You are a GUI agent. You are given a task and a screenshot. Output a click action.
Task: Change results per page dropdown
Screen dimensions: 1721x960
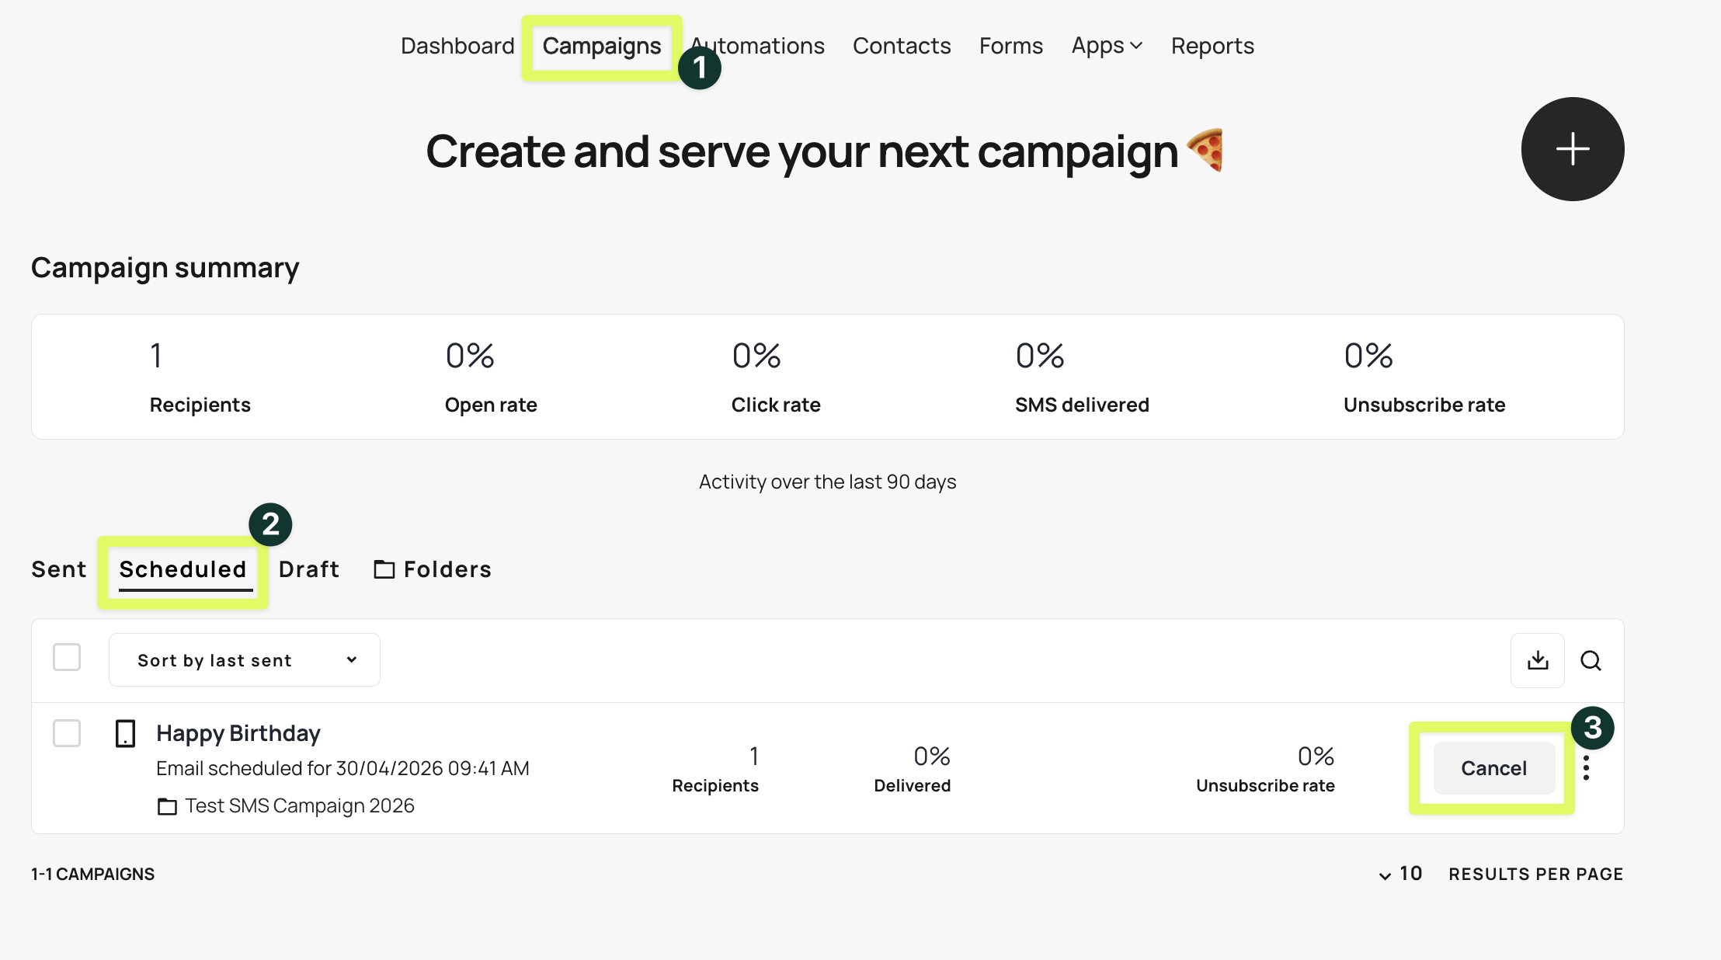click(1403, 874)
